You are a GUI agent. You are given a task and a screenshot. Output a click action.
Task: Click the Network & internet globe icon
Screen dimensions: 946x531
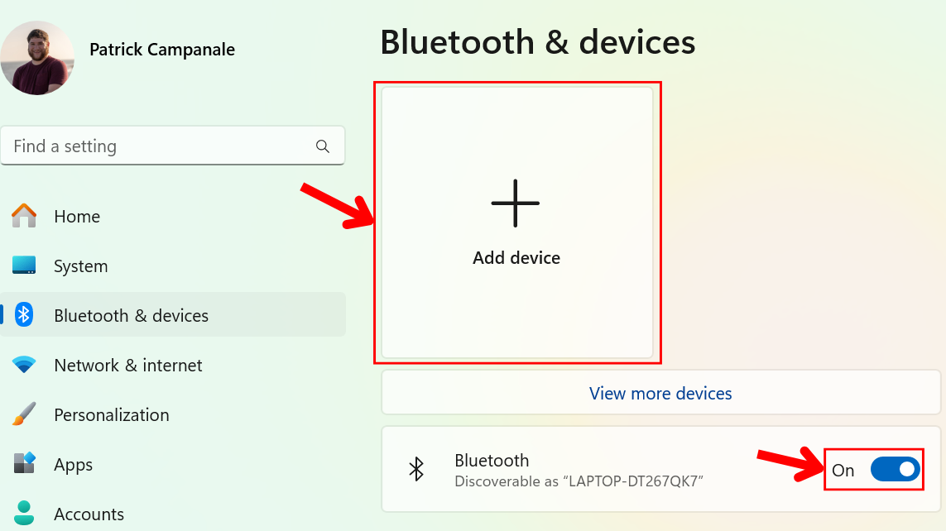pyautogui.click(x=23, y=365)
